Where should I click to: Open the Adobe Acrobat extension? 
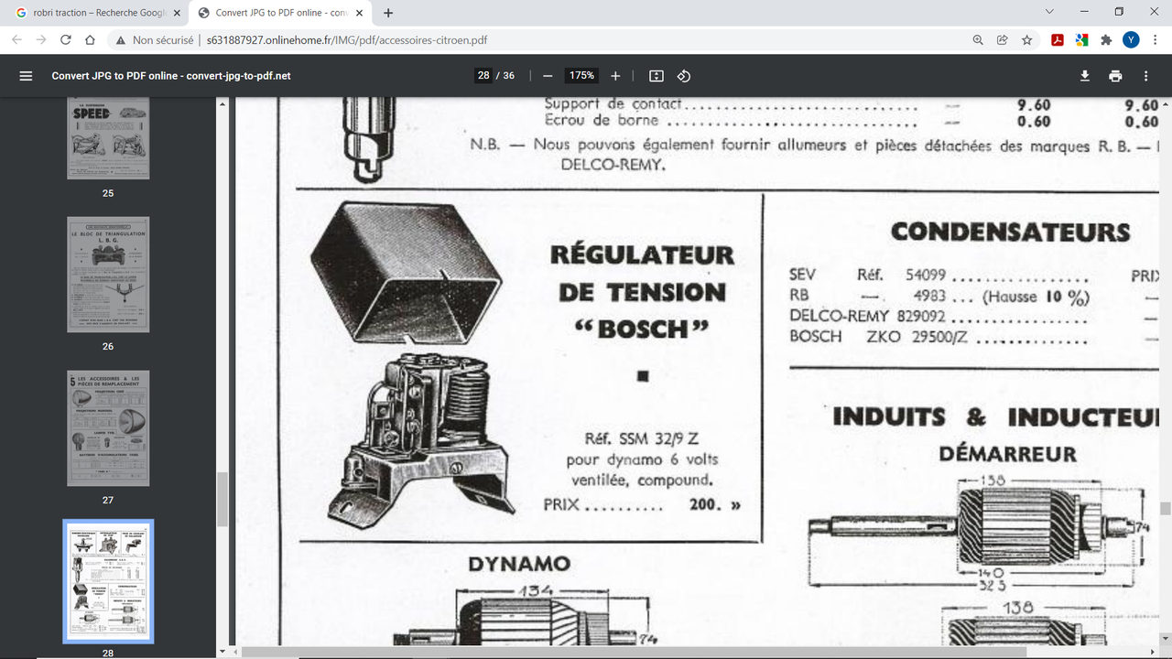click(1057, 40)
